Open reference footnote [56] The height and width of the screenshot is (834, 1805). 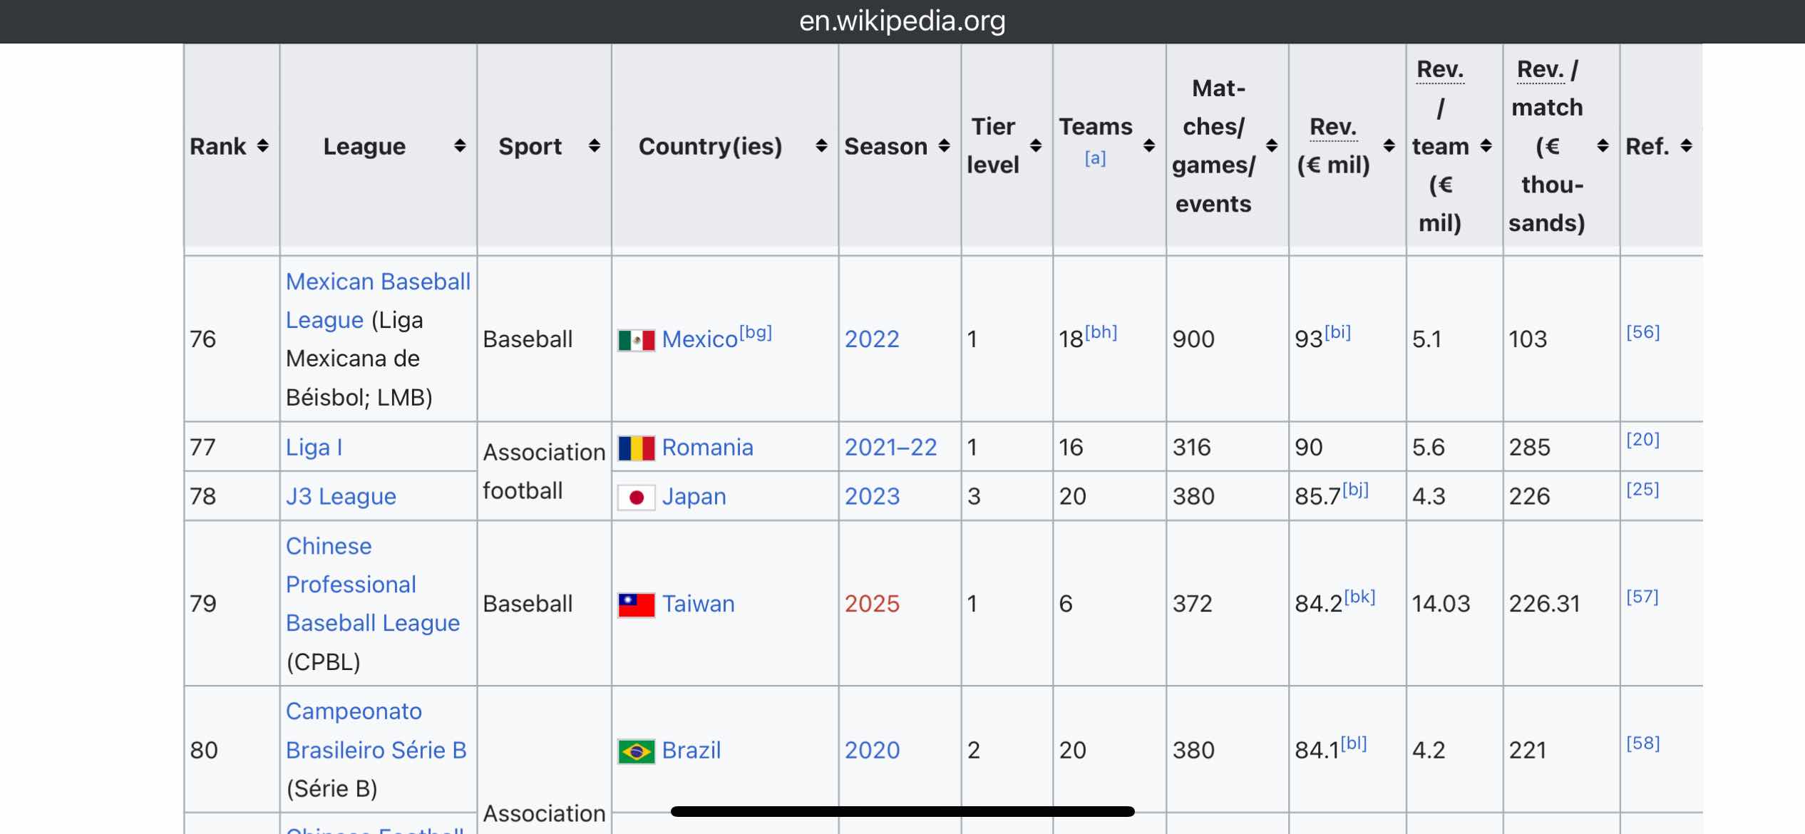click(x=1642, y=332)
